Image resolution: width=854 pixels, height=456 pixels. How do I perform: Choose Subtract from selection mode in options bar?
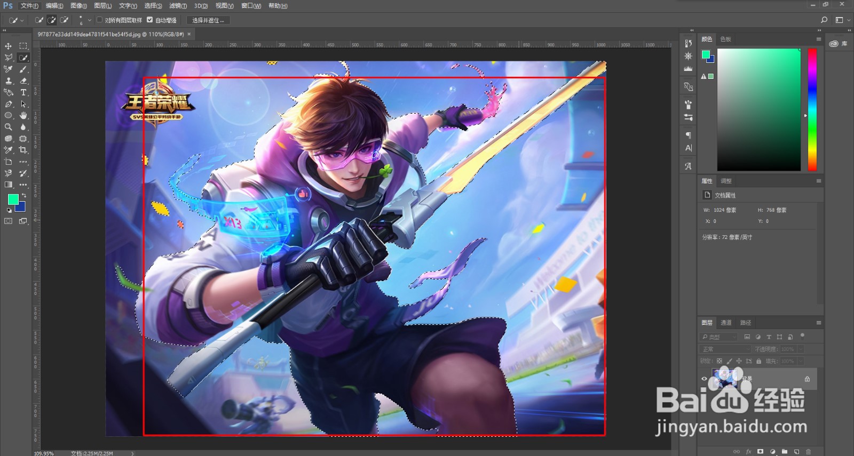[64, 20]
